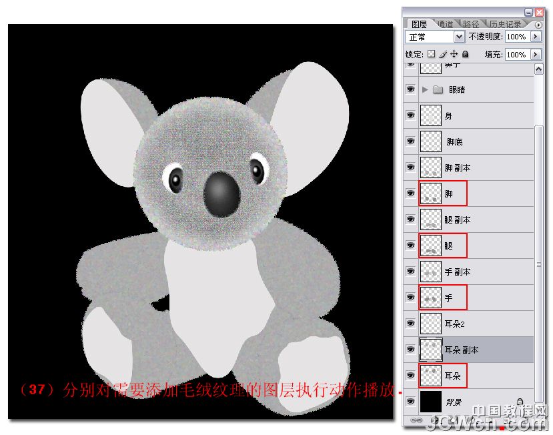This screenshot has width=553, height=435.
Task: Hide the 耳朵 layer via eye icon
Action: coord(410,376)
